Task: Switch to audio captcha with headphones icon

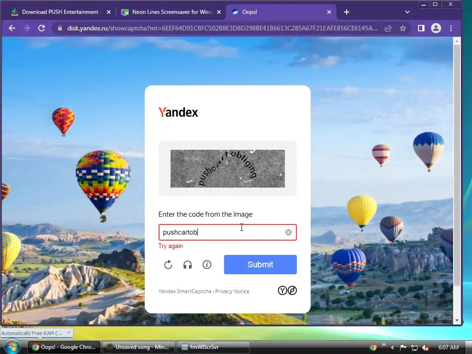Action: [x=188, y=265]
